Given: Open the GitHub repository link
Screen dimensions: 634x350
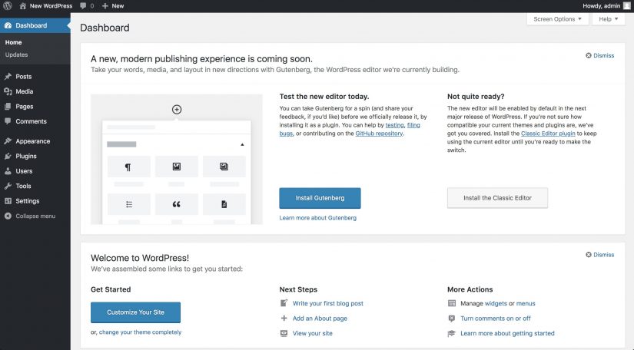Looking at the screenshot, I should coord(380,134).
